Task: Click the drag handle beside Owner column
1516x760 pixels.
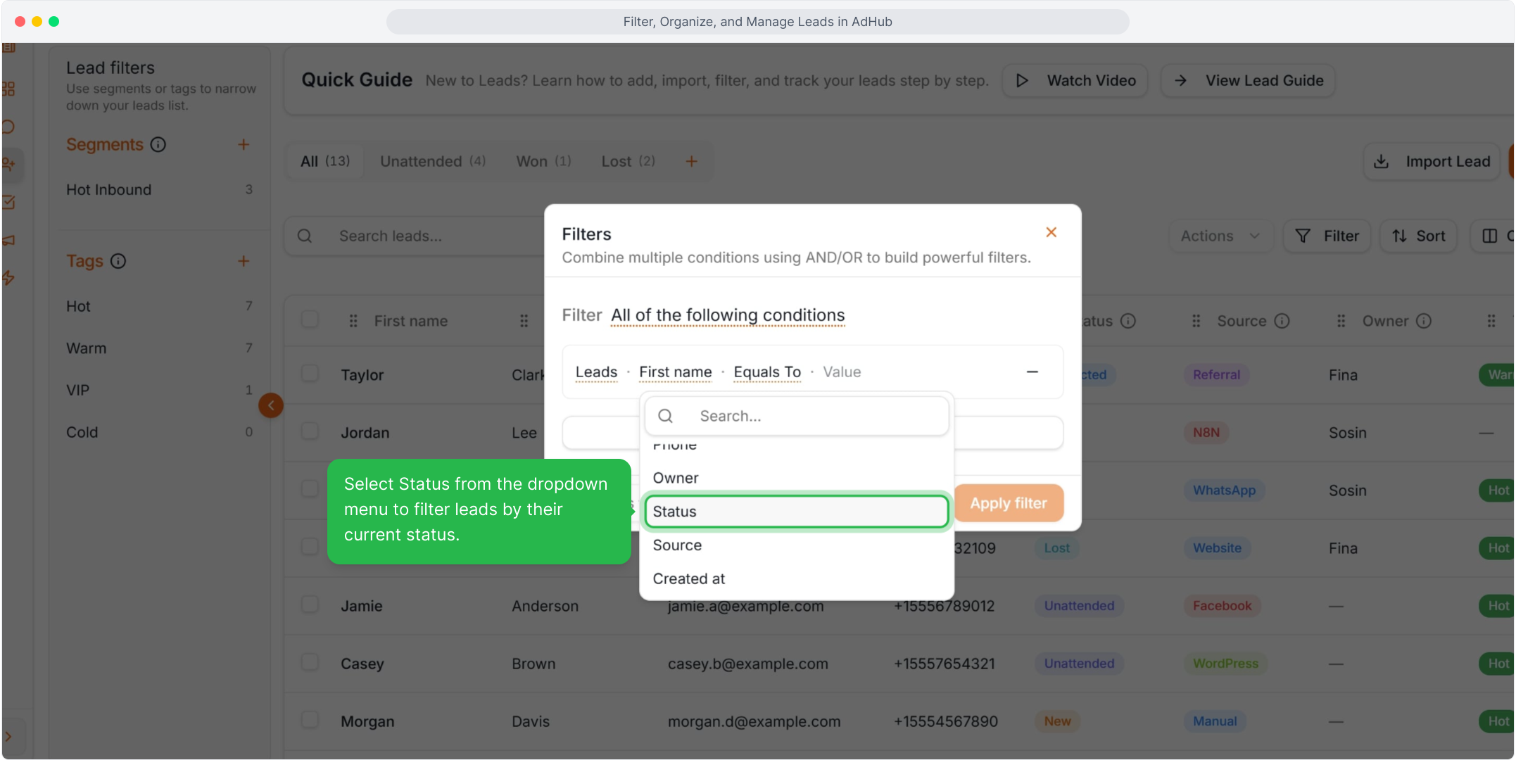Action: pos(1341,321)
